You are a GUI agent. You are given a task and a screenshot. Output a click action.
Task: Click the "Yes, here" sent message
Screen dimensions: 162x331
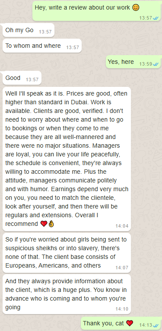[x=134, y=62]
